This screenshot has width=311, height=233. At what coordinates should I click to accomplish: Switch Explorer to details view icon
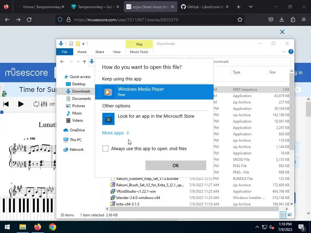coord(283,215)
